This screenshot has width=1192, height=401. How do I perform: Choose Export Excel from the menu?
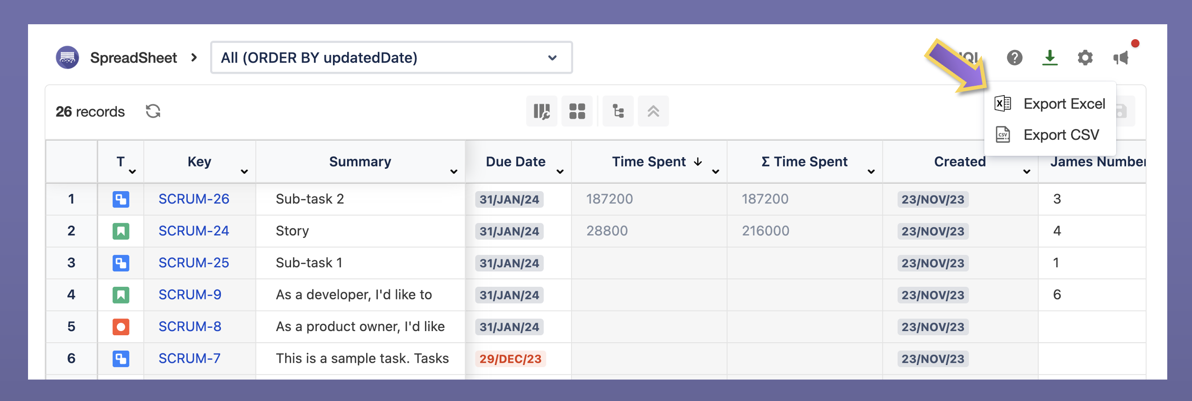(1064, 104)
